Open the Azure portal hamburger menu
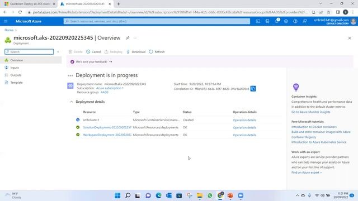 coord(6,21)
